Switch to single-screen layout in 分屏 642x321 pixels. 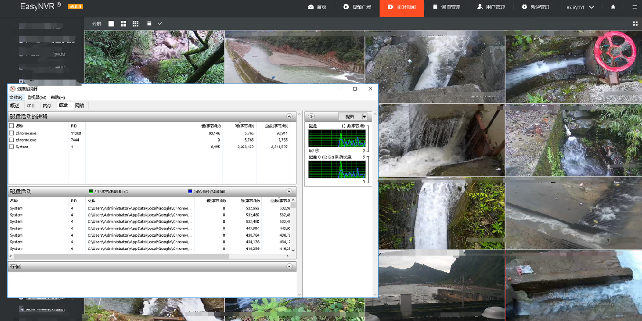(x=111, y=24)
